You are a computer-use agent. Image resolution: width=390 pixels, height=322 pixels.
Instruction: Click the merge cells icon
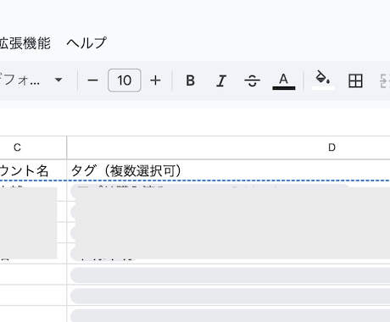point(384,80)
